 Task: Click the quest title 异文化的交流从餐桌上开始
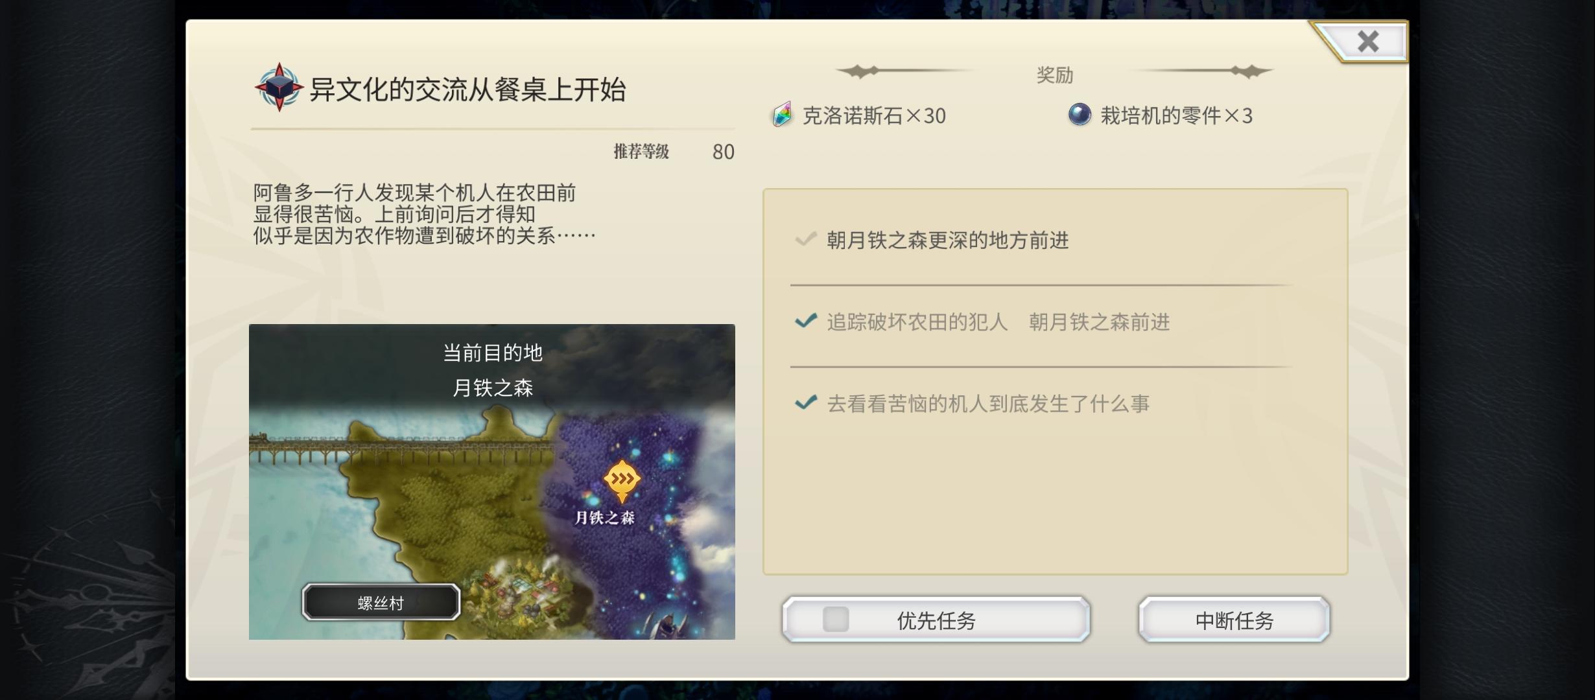pos(467,89)
